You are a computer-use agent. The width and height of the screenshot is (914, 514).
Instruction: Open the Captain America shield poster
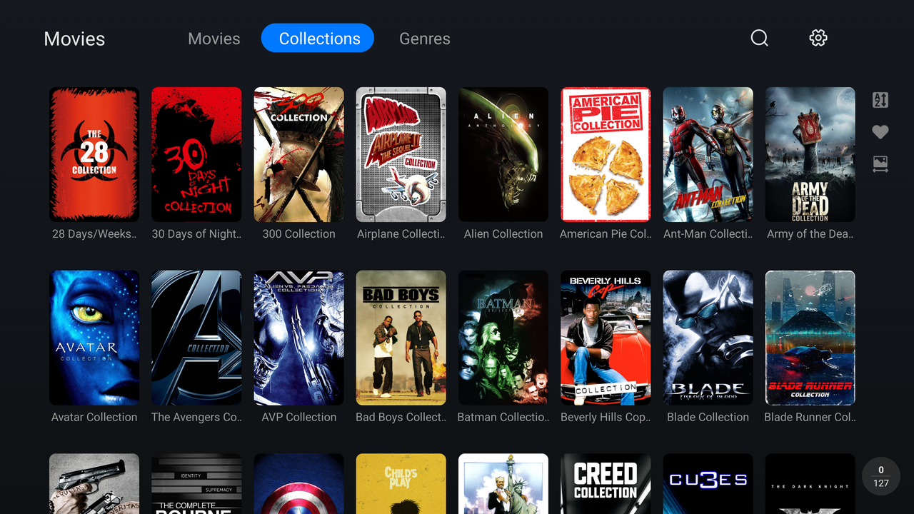298,484
